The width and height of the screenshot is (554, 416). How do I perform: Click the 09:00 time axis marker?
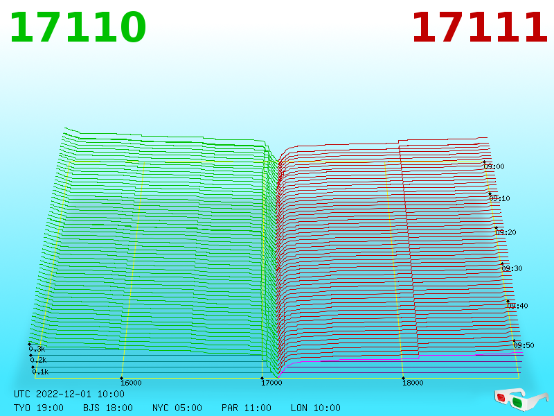point(494,166)
